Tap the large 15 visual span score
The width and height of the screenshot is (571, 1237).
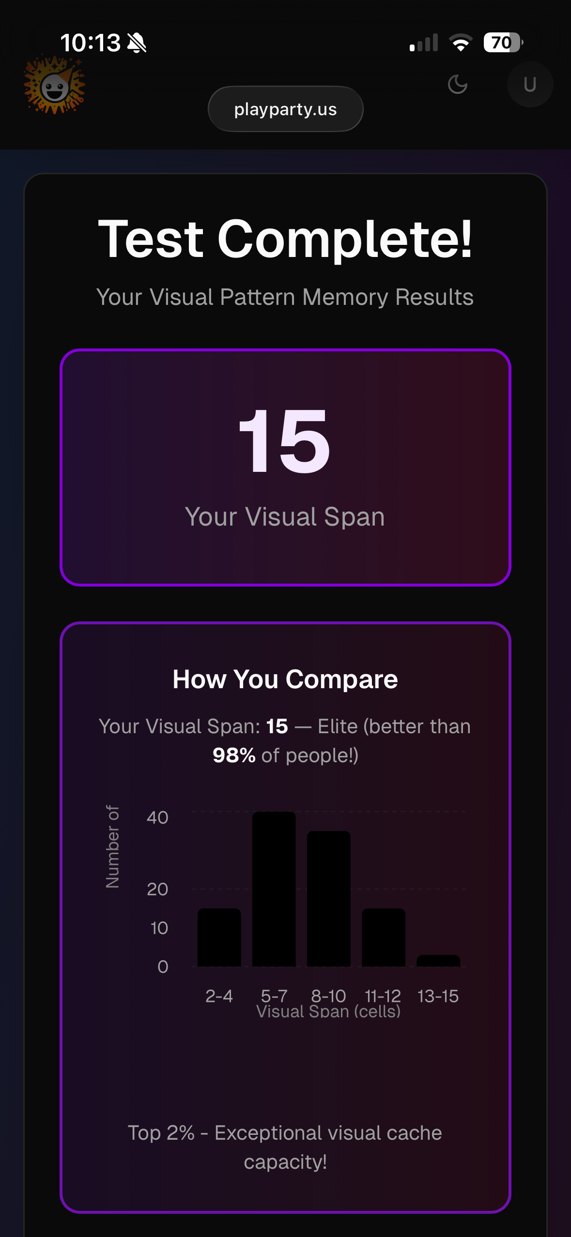pyautogui.click(x=285, y=441)
